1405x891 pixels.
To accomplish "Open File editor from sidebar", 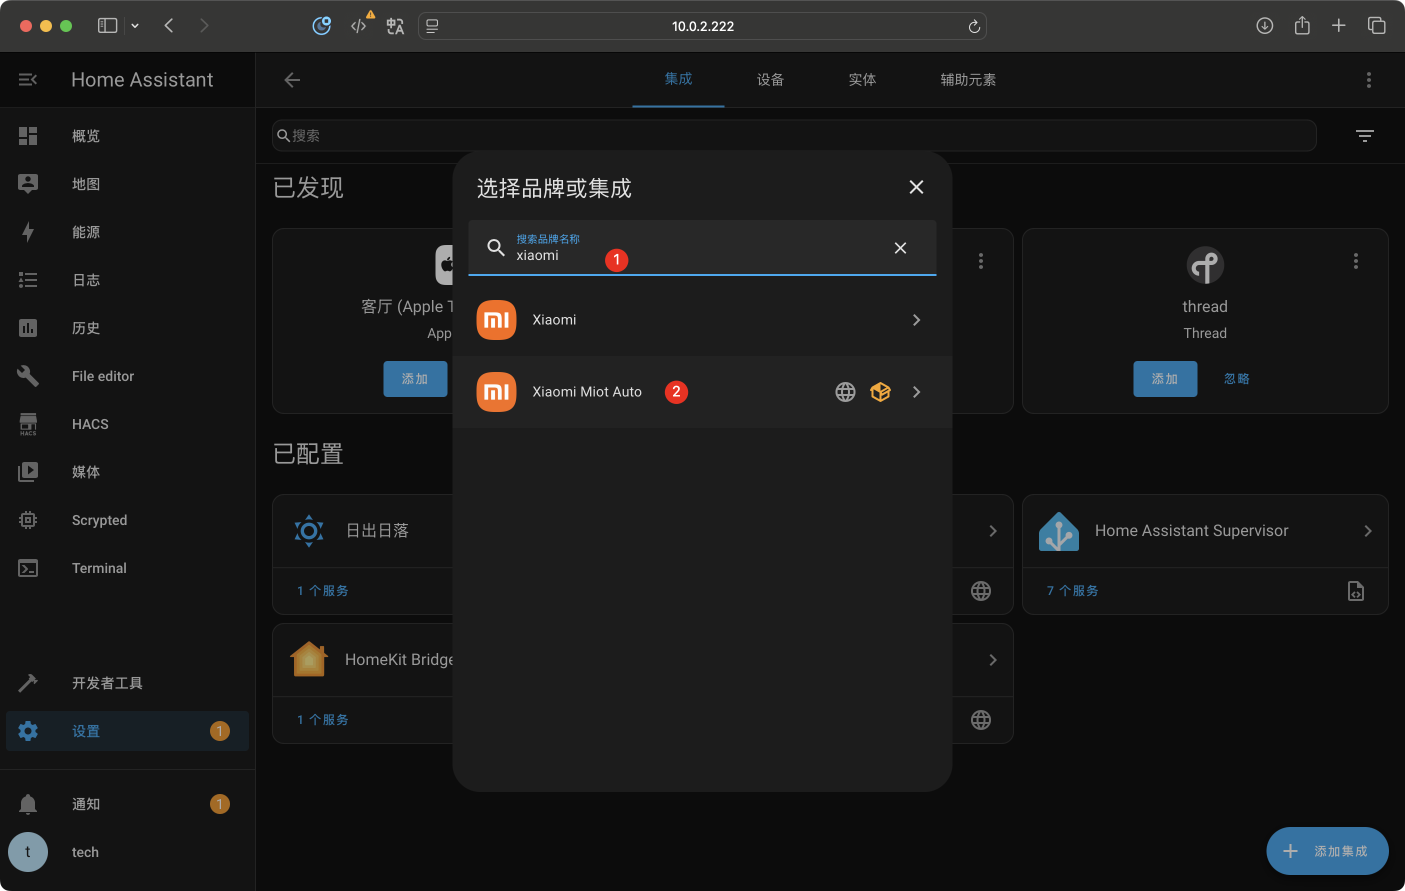I will coord(127,376).
